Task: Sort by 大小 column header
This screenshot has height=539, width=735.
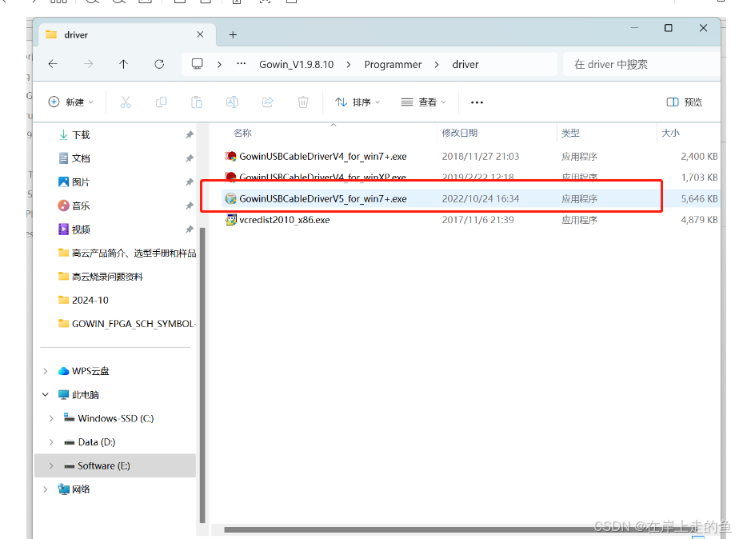Action: (x=670, y=133)
